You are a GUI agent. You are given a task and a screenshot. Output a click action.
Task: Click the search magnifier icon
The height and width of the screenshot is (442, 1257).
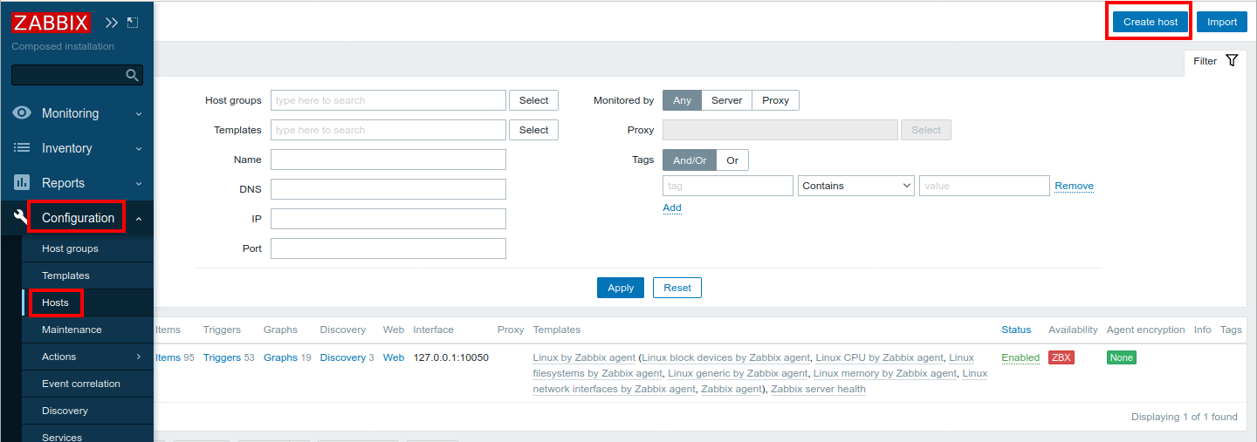click(132, 76)
